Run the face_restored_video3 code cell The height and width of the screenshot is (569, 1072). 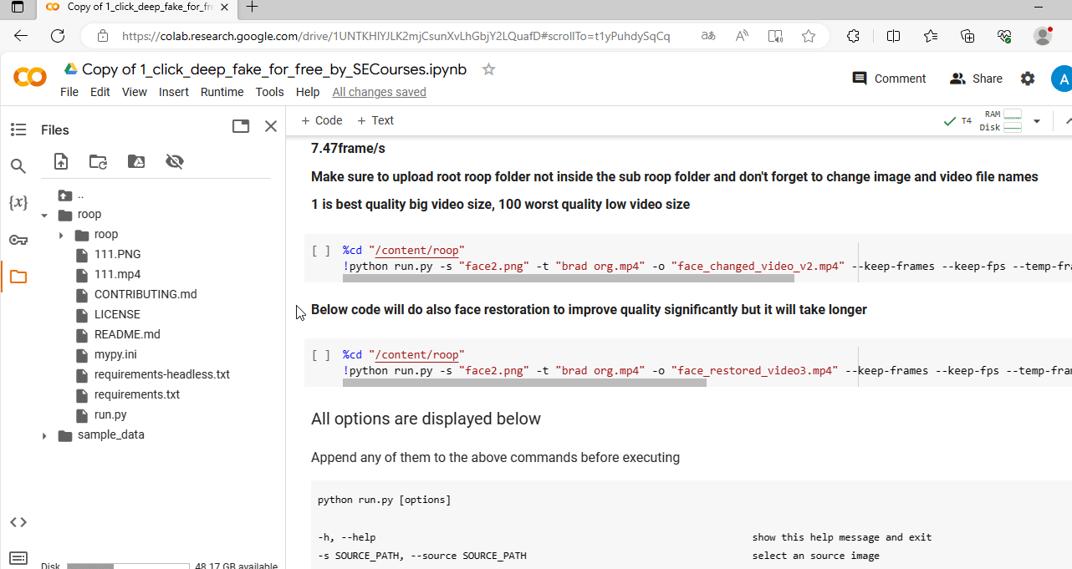(x=321, y=355)
